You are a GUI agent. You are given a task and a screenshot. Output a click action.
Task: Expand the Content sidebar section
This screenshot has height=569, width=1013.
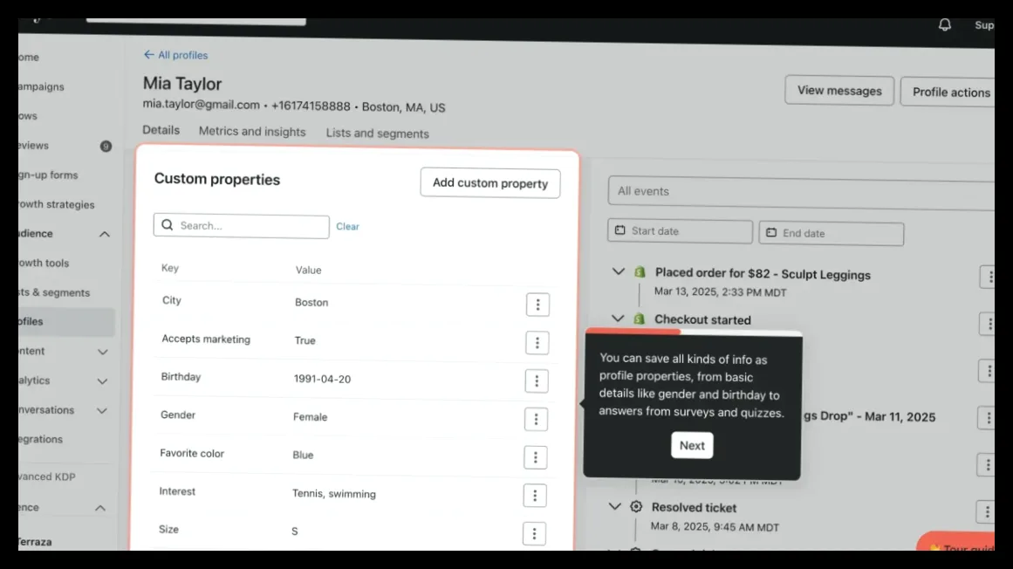tap(103, 352)
